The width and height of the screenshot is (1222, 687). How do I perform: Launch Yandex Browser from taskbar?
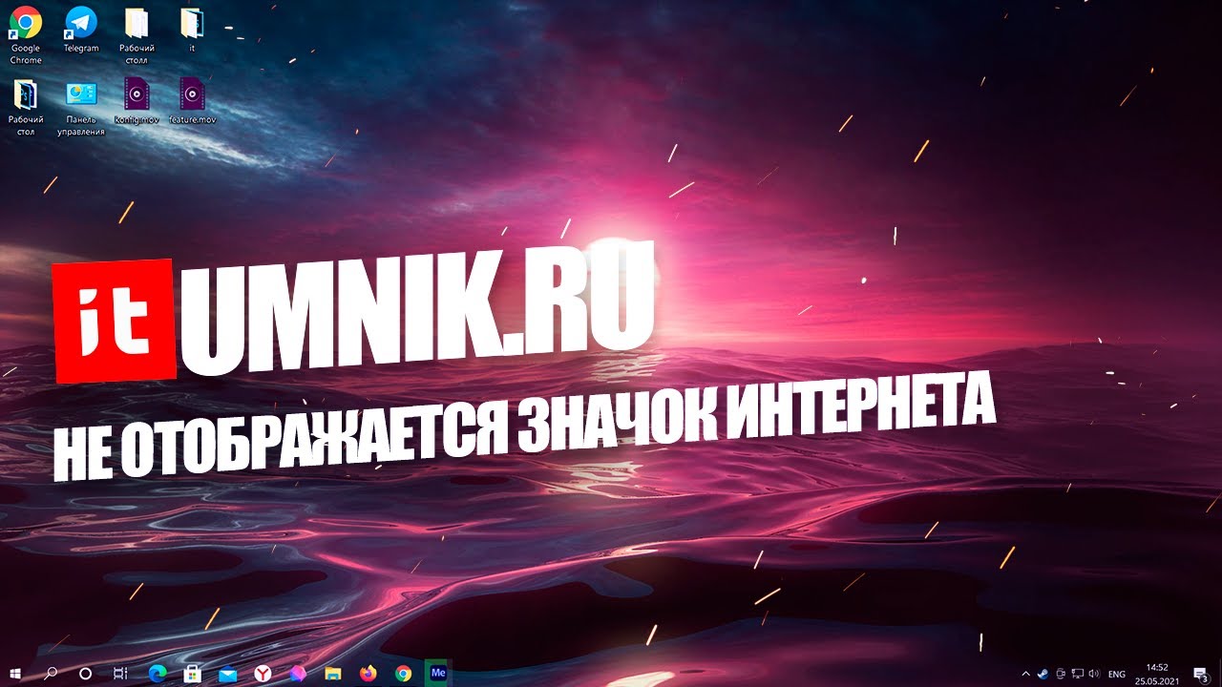(x=263, y=673)
